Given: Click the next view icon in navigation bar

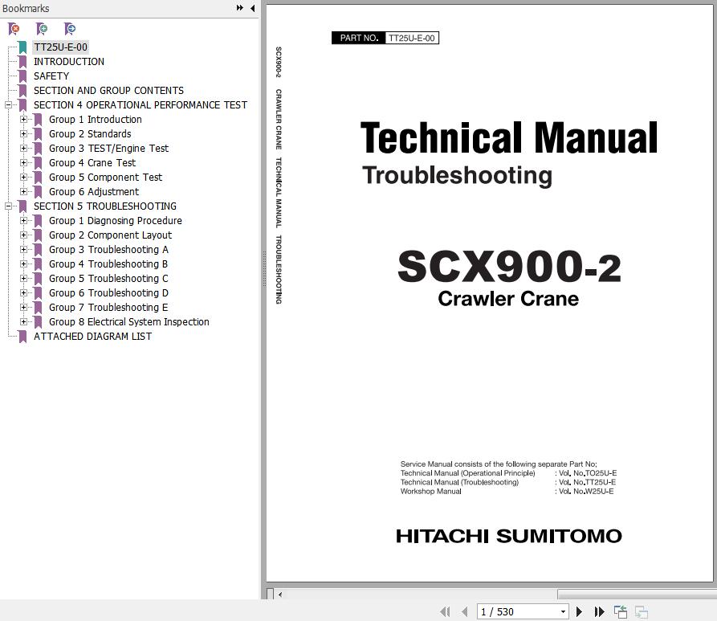Looking at the screenshot, I should tap(642, 611).
